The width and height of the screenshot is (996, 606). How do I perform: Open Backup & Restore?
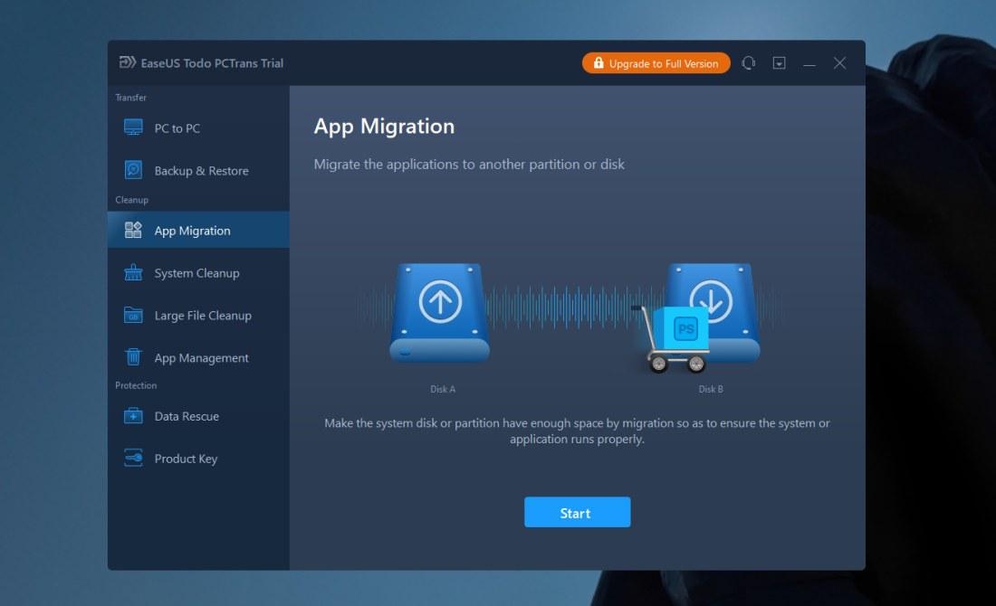pyautogui.click(x=198, y=171)
